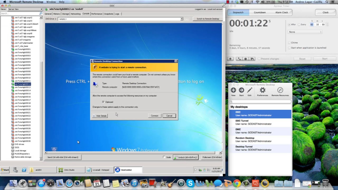This screenshot has width=338, height=190.
Task: Switch to the Memory tab
Action: click(x=57, y=14)
